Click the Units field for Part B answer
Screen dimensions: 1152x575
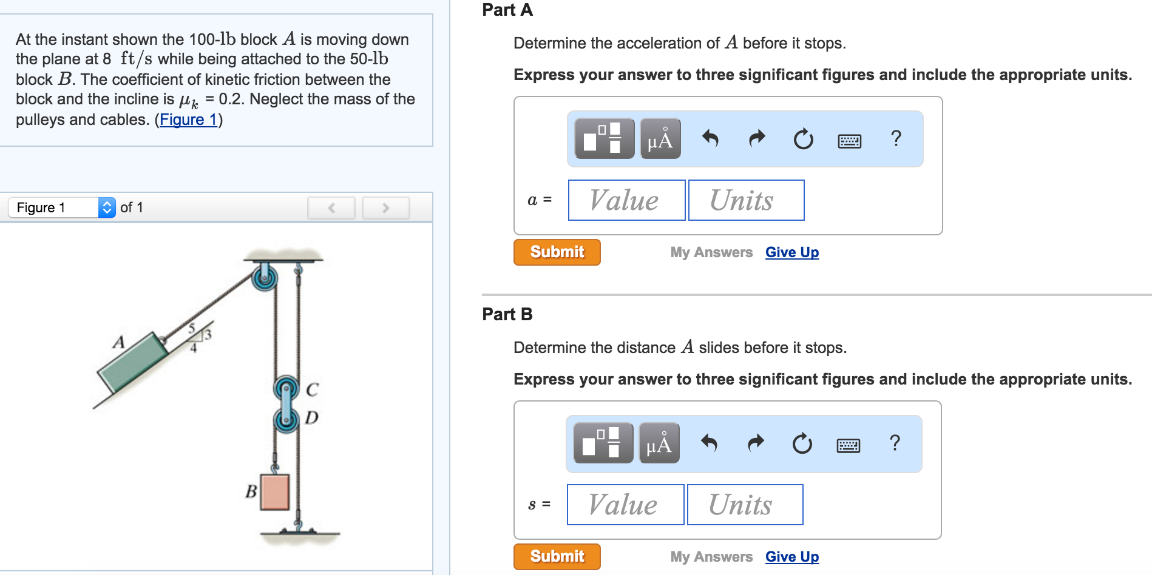744,504
